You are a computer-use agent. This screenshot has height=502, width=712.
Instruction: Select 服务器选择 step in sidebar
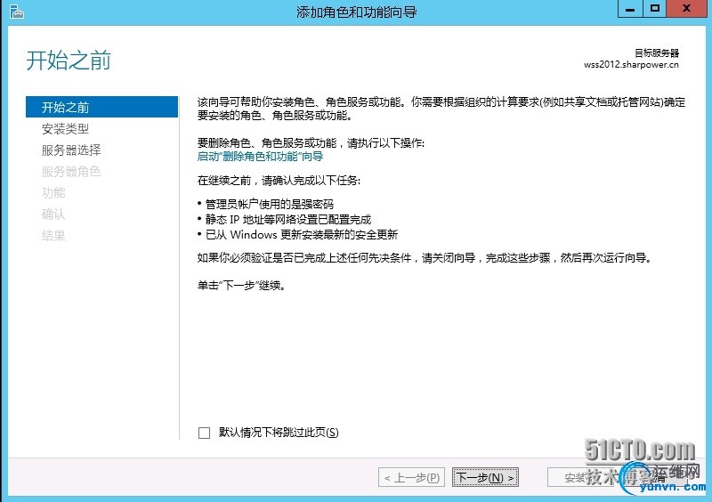pyautogui.click(x=71, y=150)
